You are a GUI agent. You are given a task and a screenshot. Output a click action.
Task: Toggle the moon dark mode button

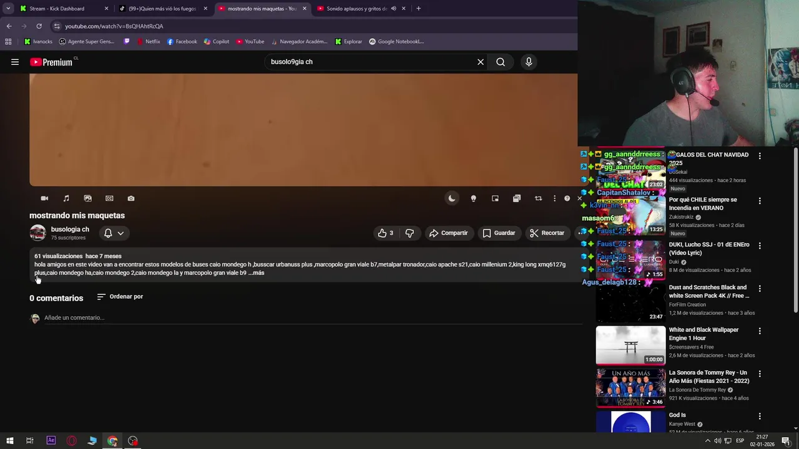452,198
